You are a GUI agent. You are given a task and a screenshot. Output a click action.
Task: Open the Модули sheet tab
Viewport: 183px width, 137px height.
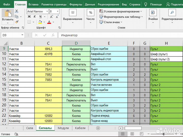click(x=63, y=128)
